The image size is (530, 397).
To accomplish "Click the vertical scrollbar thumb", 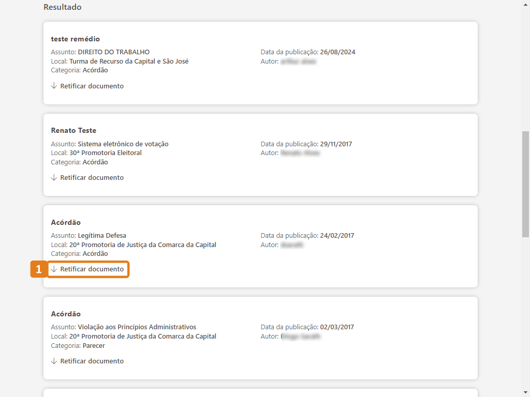I will (525, 184).
